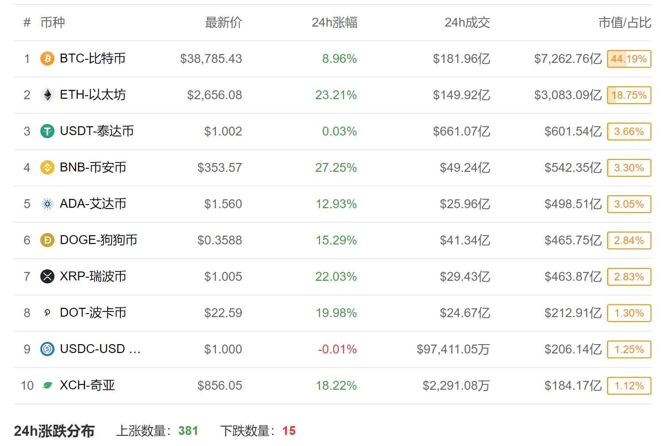Click the red 下跌数量 15 value
662x446 pixels.
tap(290, 430)
